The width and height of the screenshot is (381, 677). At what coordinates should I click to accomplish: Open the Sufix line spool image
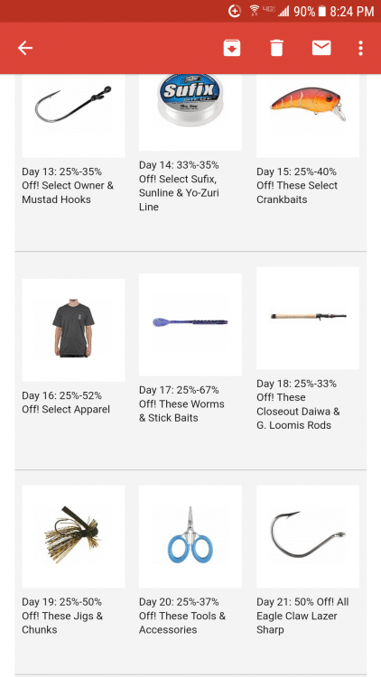tap(190, 112)
